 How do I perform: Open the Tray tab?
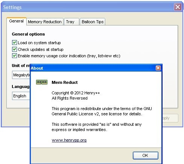coord(71,22)
